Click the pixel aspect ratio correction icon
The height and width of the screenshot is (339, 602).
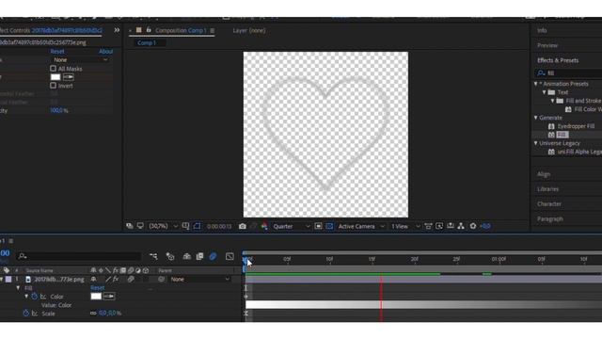(429, 226)
